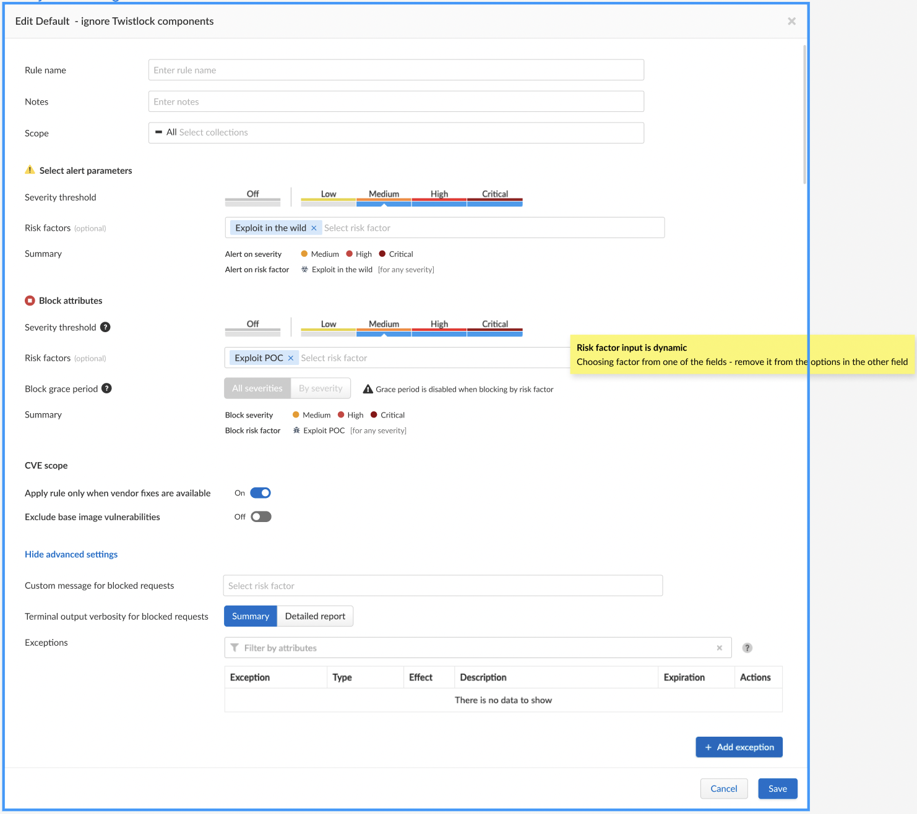
Task: Cancel the rule edits
Action: tap(724, 789)
